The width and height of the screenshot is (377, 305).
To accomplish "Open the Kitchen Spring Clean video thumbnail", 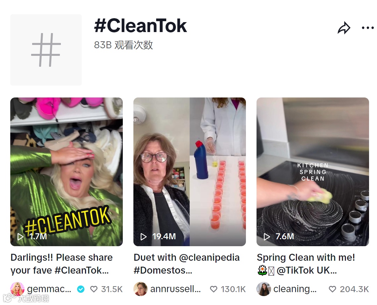I will coord(313,172).
